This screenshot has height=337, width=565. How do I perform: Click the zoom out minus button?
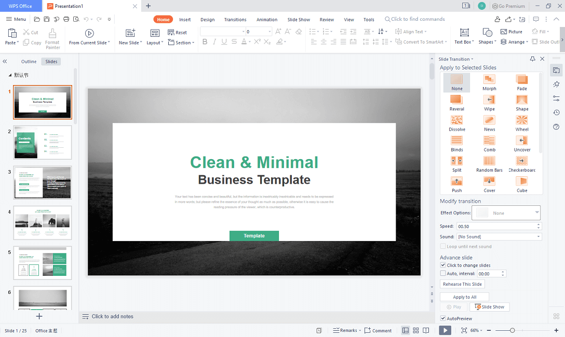(x=489, y=330)
